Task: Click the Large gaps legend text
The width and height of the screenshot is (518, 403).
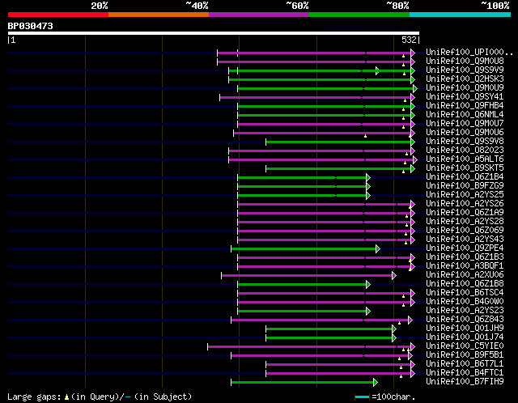Action: pos(100,397)
